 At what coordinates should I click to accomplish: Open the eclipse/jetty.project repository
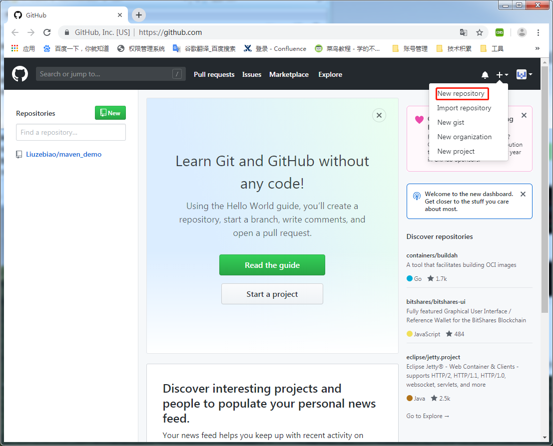[x=433, y=357]
